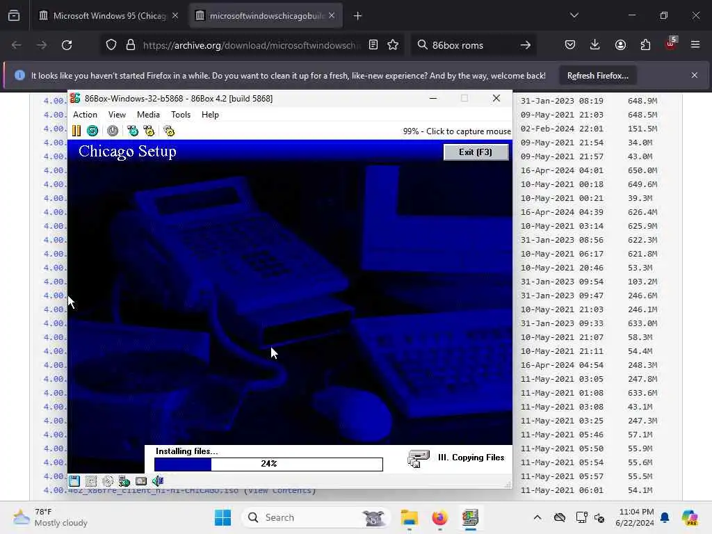Click the '648.5M' file size entry
Screen dimensions: 712x534
(x=642, y=115)
